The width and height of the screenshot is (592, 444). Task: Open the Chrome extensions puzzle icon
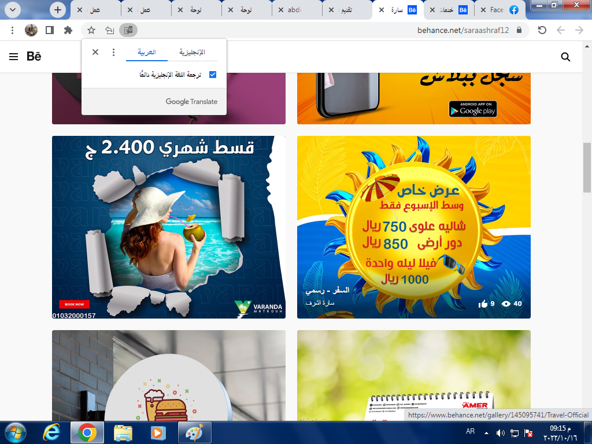[68, 30]
